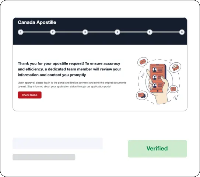Click the light blue placeholder bar
Viewport: 200px width, 177px height.
[x=58, y=143]
